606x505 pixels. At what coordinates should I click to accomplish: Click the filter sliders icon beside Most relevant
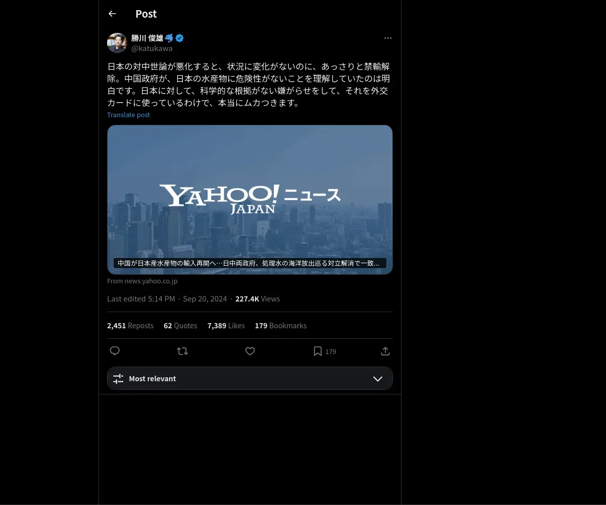[x=118, y=379]
